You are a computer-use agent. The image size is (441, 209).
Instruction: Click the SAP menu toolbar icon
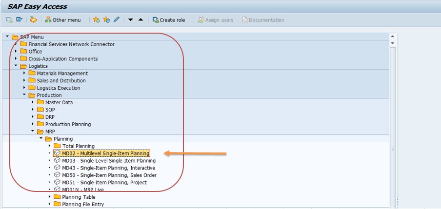pos(20,19)
